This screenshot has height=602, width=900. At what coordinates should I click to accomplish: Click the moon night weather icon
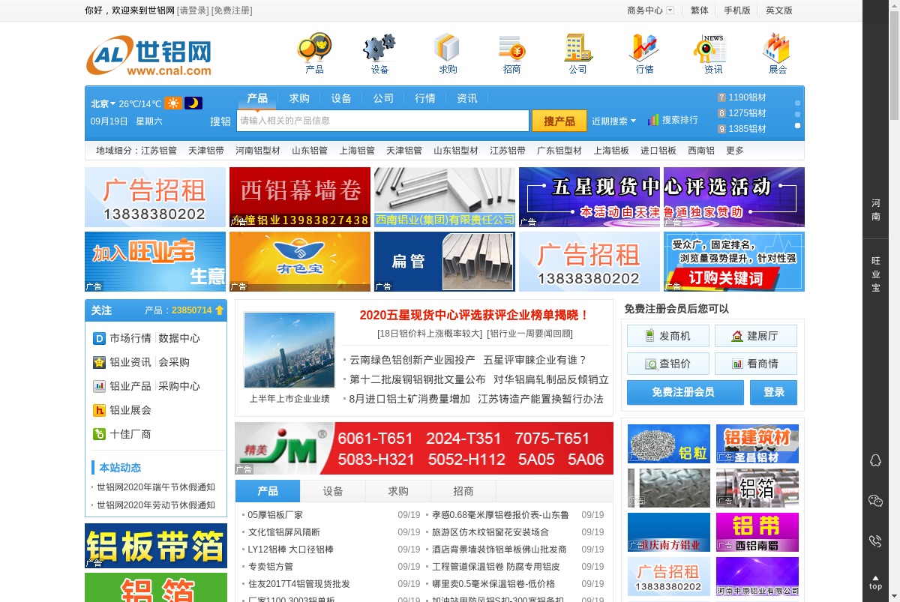tap(193, 103)
